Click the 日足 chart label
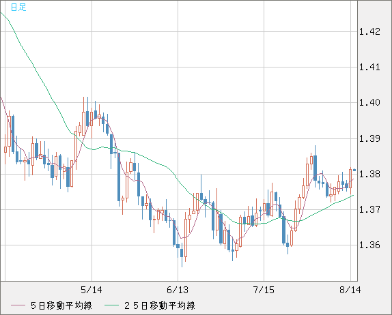Viewport: 392px width, 315px height. pyautogui.click(x=18, y=7)
